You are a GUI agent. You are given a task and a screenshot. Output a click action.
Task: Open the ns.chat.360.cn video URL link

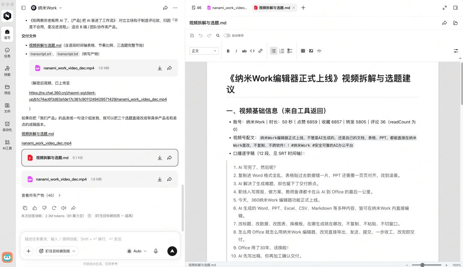(x=98, y=96)
